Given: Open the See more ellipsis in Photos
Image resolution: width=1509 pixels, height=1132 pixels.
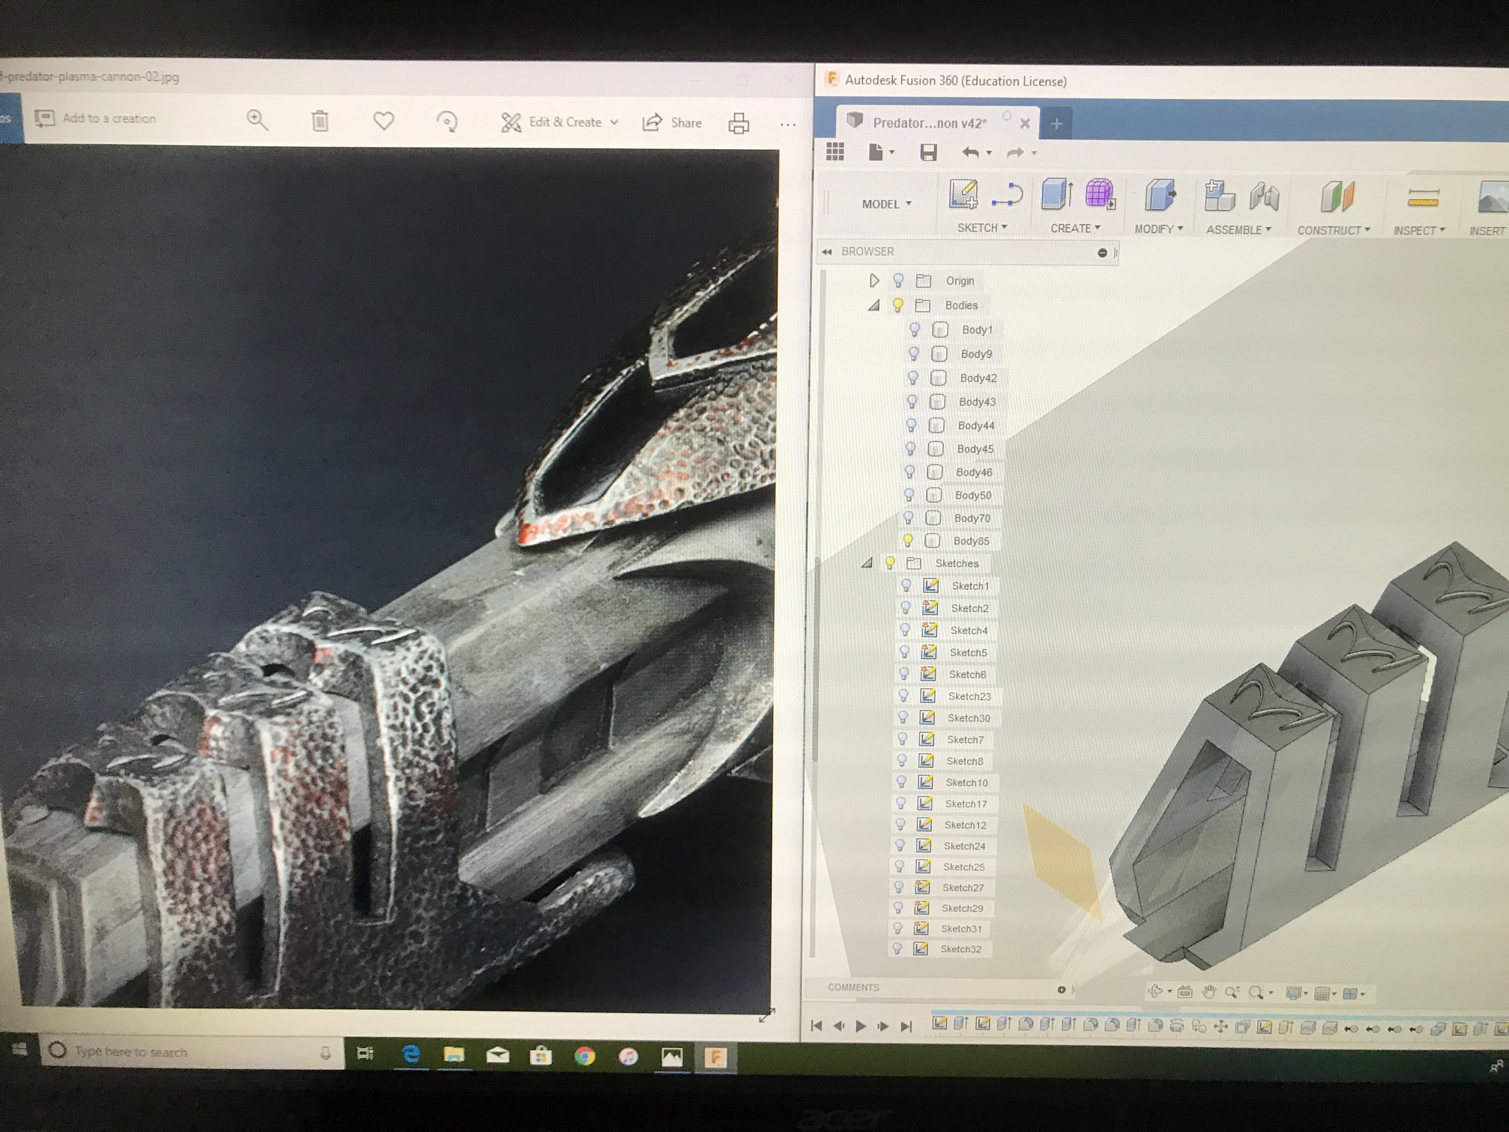Looking at the screenshot, I should pos(787,125).
